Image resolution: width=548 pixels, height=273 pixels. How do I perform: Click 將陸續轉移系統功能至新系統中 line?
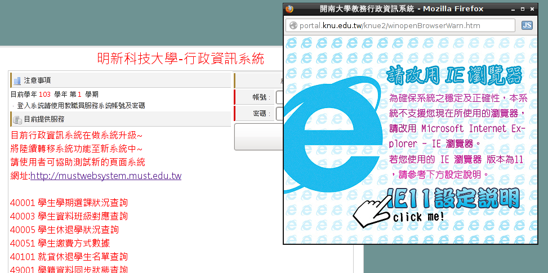[77, 149]
